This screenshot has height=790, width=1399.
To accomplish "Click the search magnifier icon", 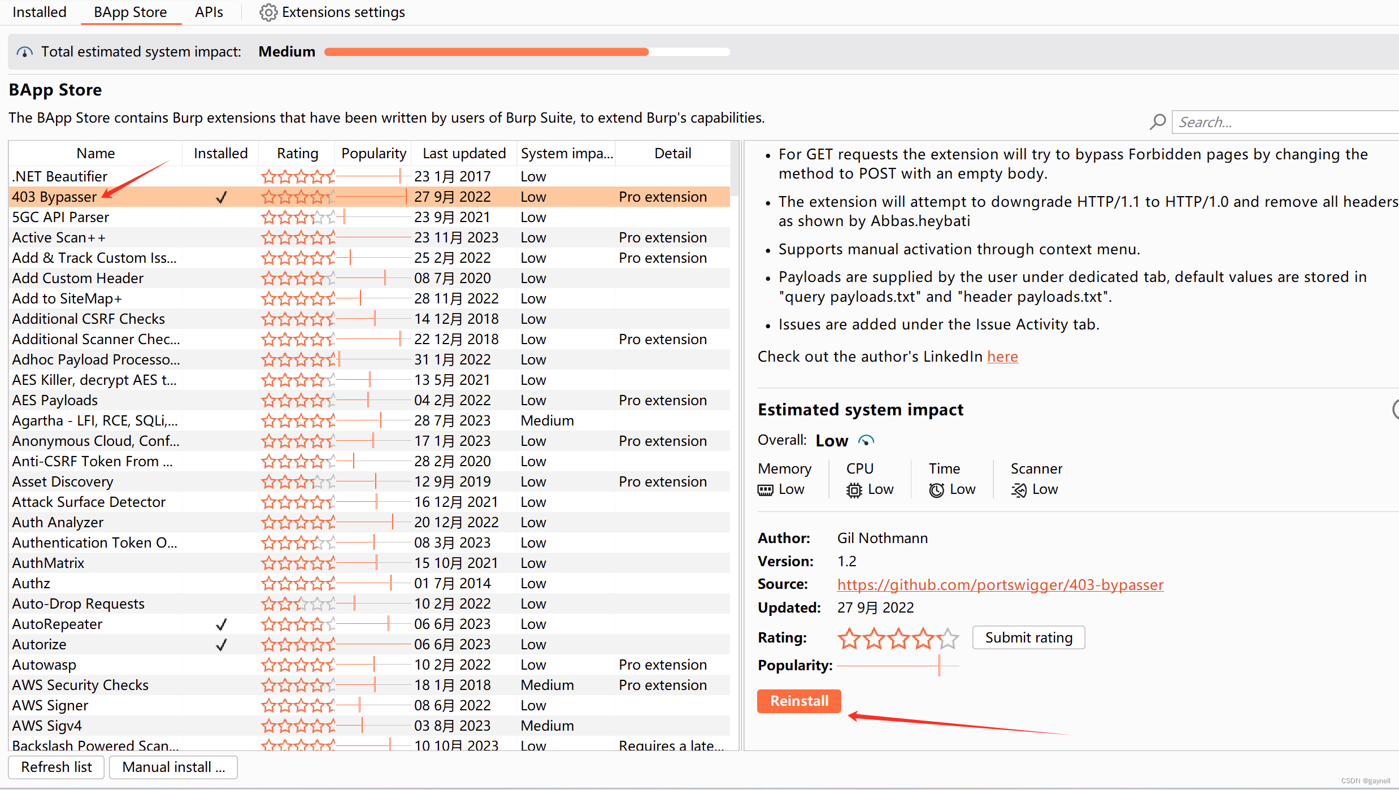I will tap(1157, 122).
